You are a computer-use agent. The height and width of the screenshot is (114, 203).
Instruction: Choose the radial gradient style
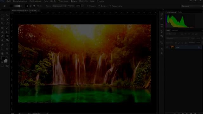pos(30,6)
